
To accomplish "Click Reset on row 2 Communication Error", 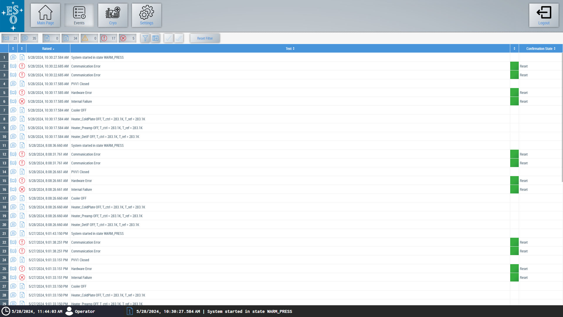I will click(x=524, y=66).
